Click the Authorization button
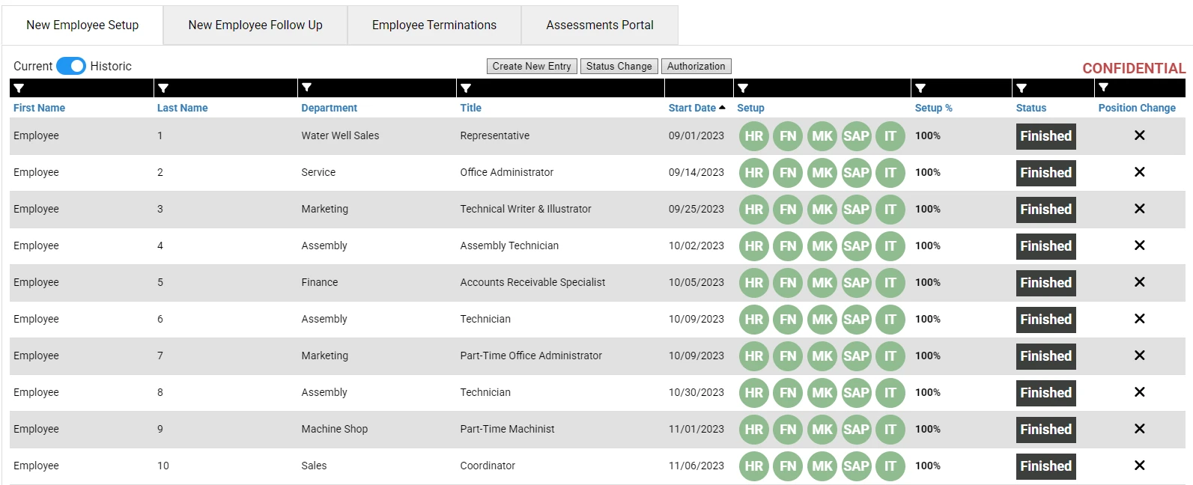 tap(696, 67)
